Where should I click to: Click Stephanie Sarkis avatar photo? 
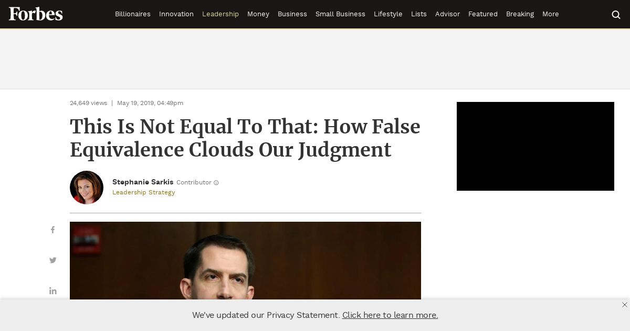click(x=87, y=188)
